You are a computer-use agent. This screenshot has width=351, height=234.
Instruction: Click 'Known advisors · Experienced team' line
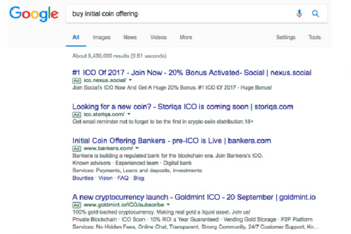pyautogui.click(x=132, y=163)
